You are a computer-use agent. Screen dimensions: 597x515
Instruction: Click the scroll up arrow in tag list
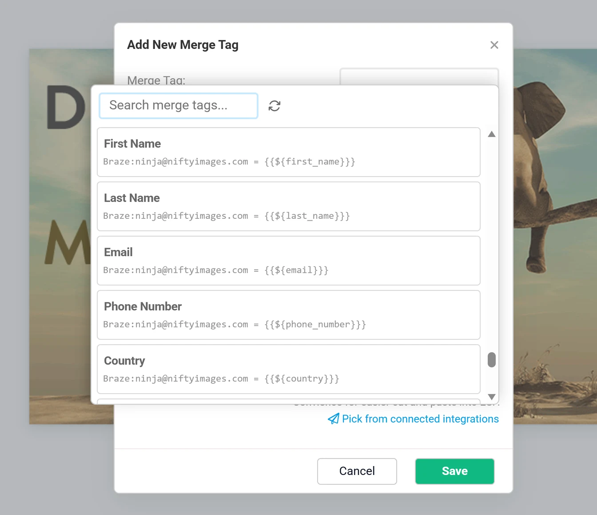[x=491, y=134]
